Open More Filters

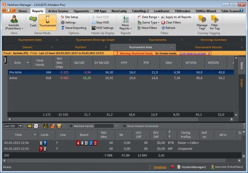[x=147, y=28]
